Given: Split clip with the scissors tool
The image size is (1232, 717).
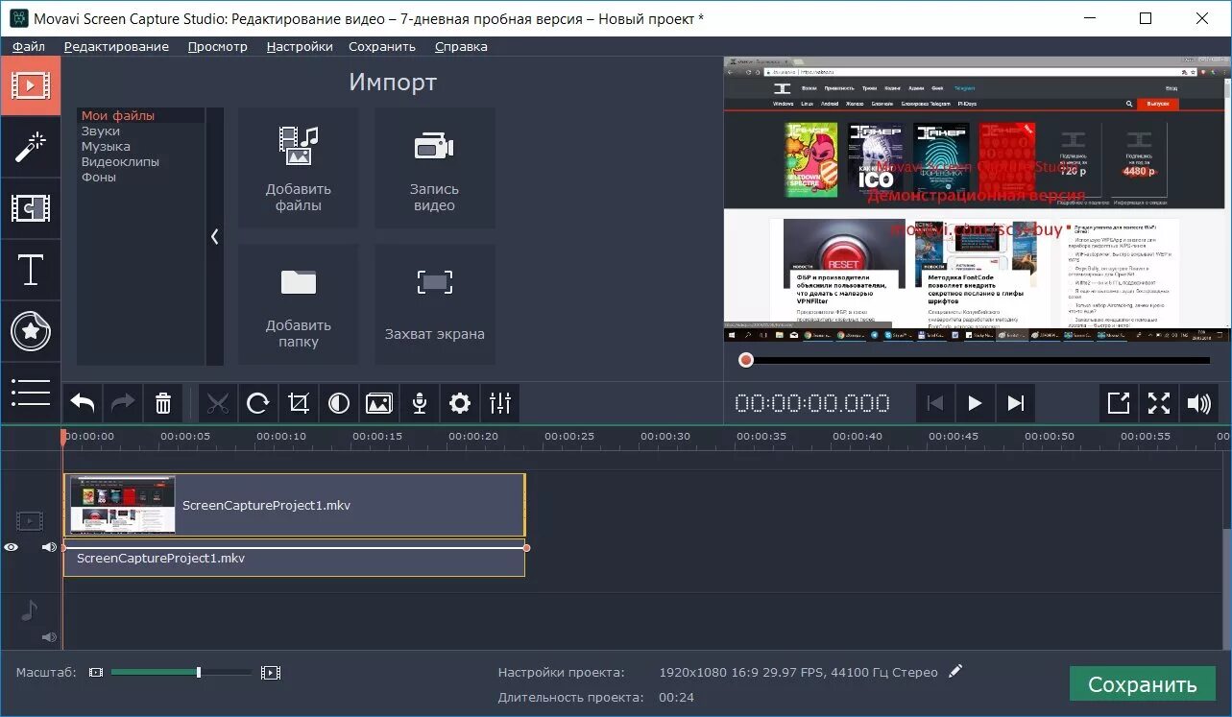Looking at the screenshot, I should coord(218,403).
